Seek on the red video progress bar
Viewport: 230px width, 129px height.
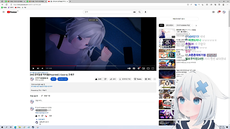[93, 66]
